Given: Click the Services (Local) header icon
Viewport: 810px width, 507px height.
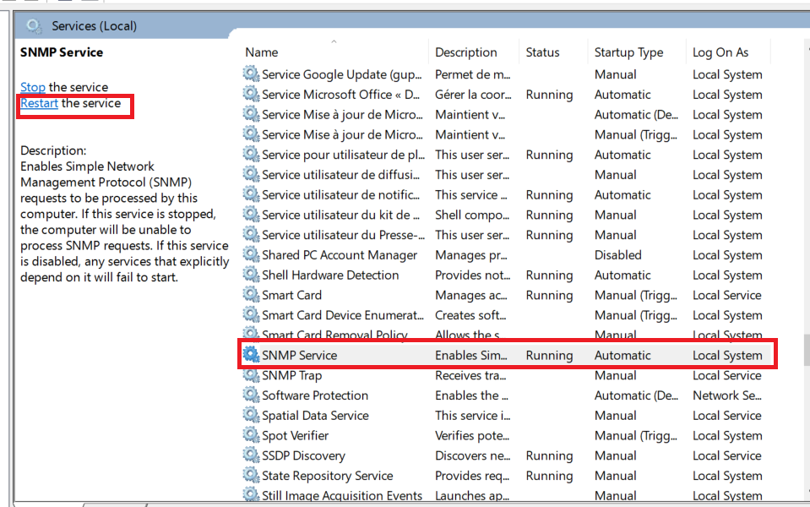Looking at the screenshot, I should pyautogui.click(x=34, y=26).
